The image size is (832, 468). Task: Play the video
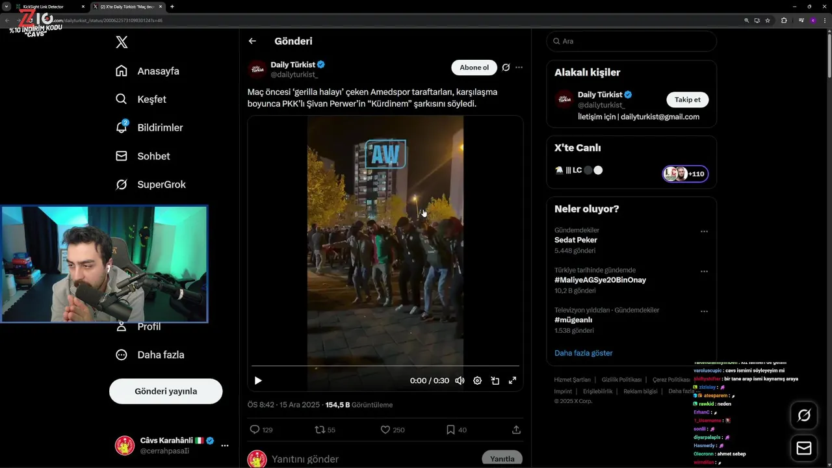coord(258,381)
